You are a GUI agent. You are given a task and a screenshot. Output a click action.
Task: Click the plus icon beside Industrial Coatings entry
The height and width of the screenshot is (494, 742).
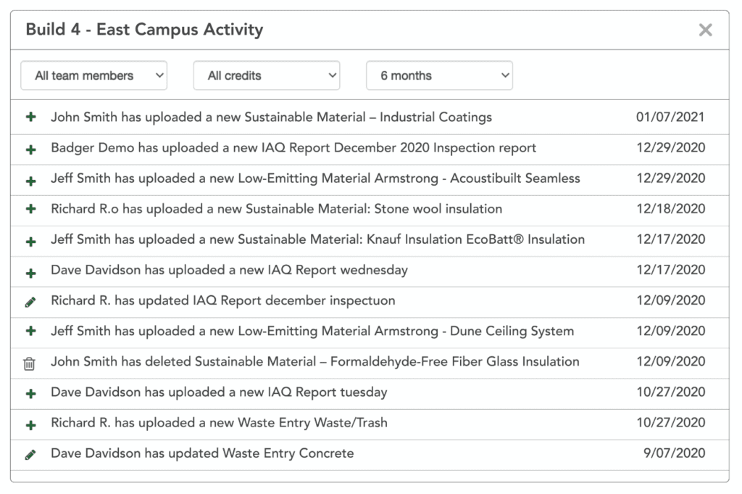point(30,118)
